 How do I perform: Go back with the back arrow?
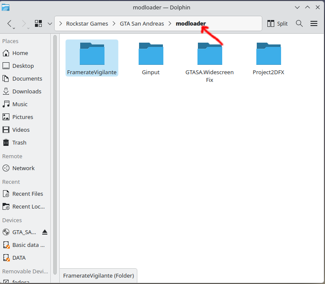(x=9, y=23)
